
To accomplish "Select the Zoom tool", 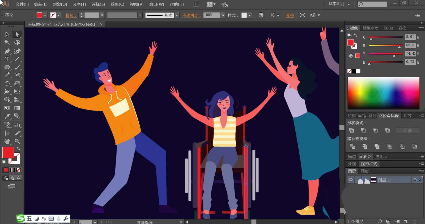I will (x=17, y=141).
